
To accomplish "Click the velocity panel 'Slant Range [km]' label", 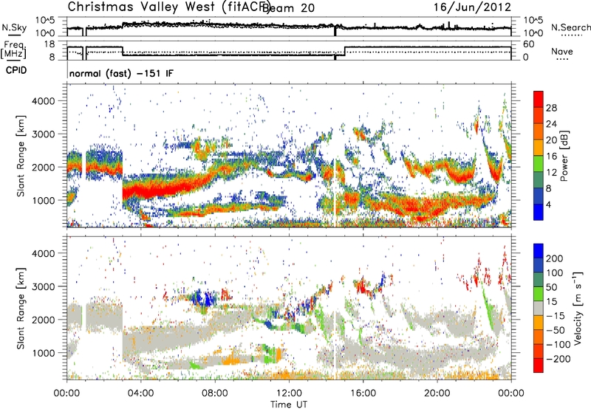I will pyautogui.click(x=21, y=308).
